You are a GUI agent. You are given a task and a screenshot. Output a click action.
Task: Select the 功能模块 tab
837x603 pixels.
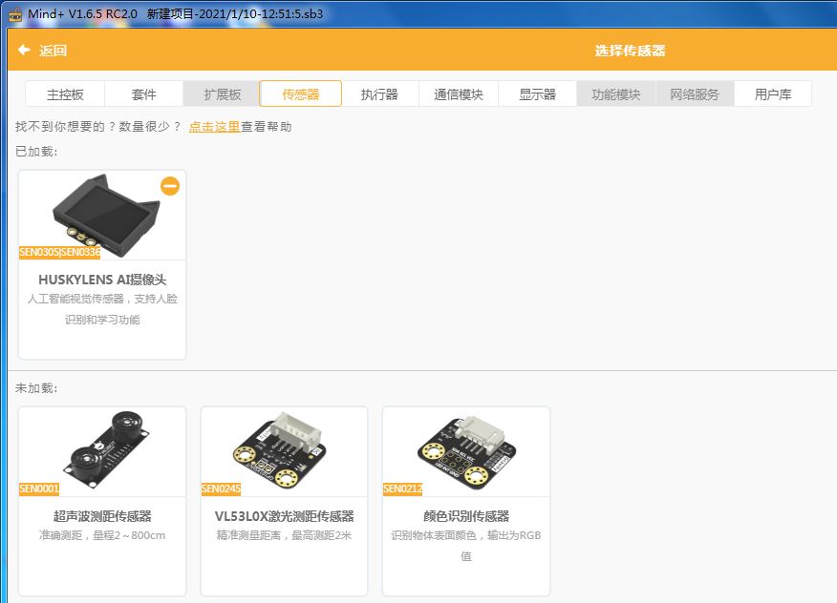616,94
